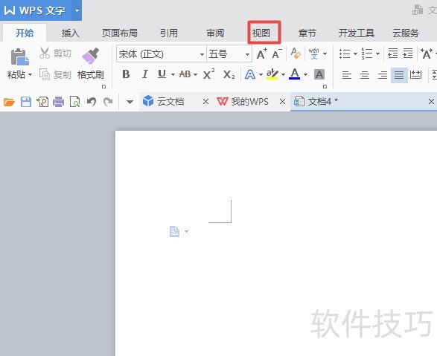Image resolution: width=437 pixels, height=356 pixels.
Task: Switch to the 视图 ribbon tab
Action: coord(261,33)
